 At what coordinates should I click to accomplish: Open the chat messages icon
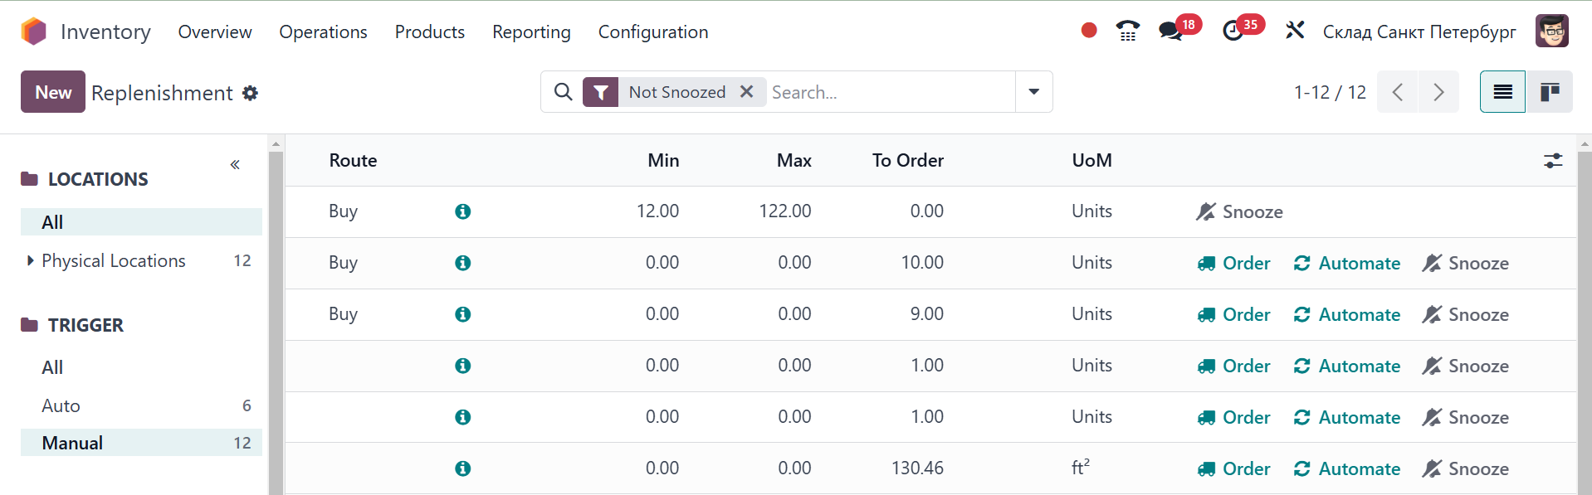point(1170,32)
